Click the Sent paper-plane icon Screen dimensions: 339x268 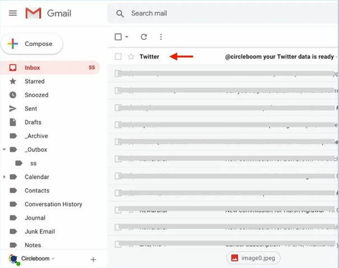(x=13, y=108)
